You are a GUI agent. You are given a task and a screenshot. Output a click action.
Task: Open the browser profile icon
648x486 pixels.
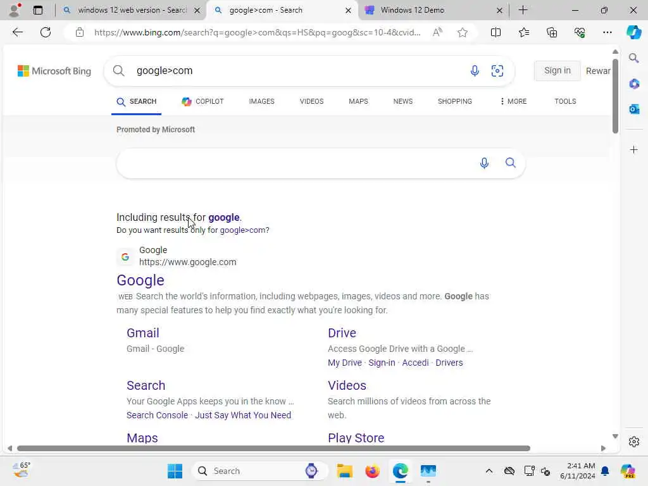tap(15, 10)
